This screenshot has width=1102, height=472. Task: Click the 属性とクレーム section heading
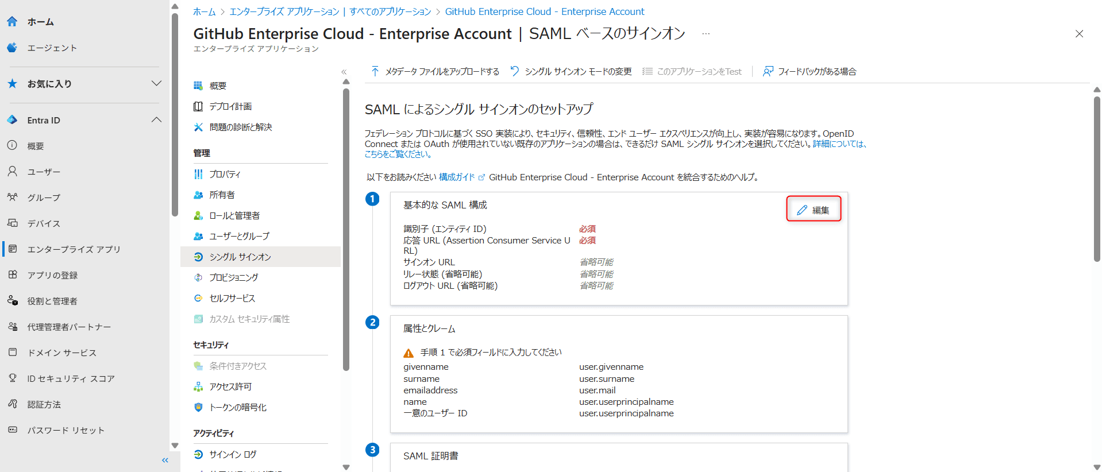[x=429, y=329]
